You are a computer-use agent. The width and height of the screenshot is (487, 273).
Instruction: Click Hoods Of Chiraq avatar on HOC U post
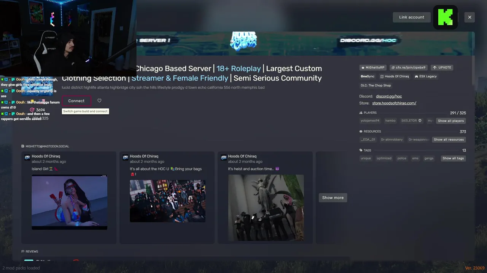point(126,157)
